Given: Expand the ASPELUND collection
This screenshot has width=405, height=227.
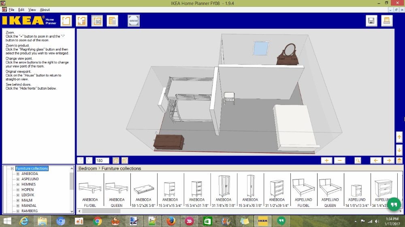Looking at the screenshot, I should pos(18,179).
